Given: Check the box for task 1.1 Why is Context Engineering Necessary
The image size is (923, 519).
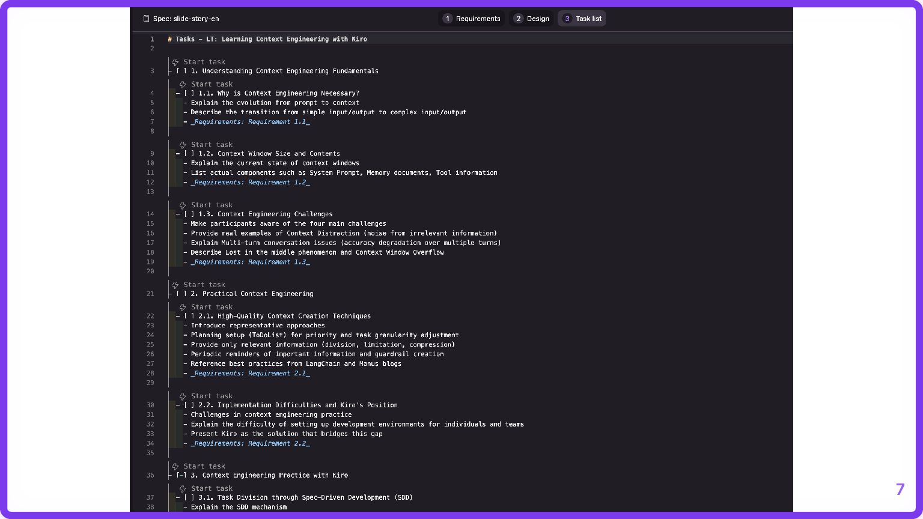Looking at the screenshot, I should click(x=189, y=93).
